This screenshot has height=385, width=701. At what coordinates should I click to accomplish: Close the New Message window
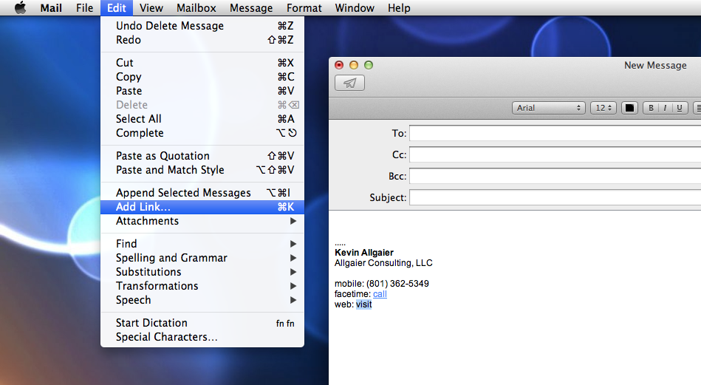point(339,65)
